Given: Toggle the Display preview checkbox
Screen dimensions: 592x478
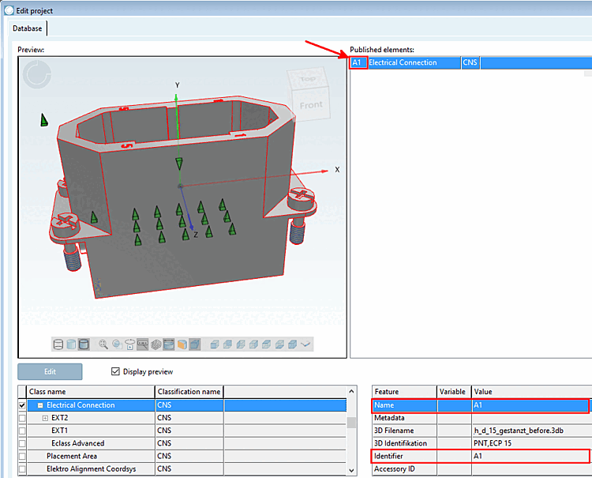Looking at the screenshot, I should [x=117, y=372].
